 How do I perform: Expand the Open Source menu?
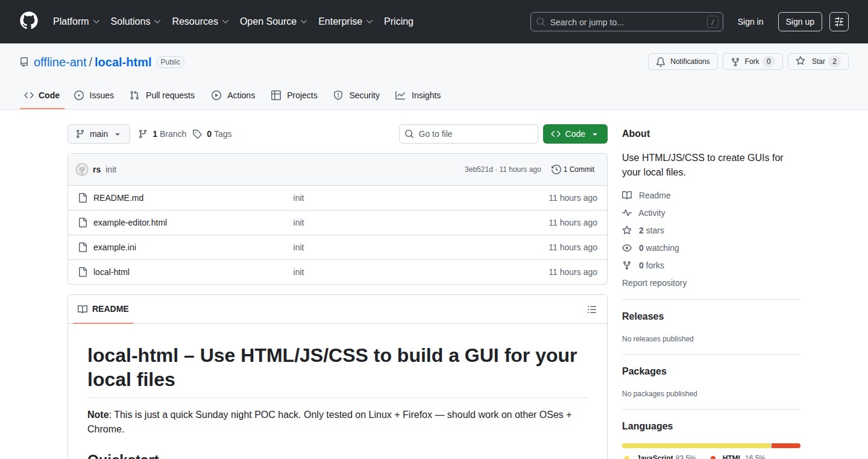[x=273, y=21]
